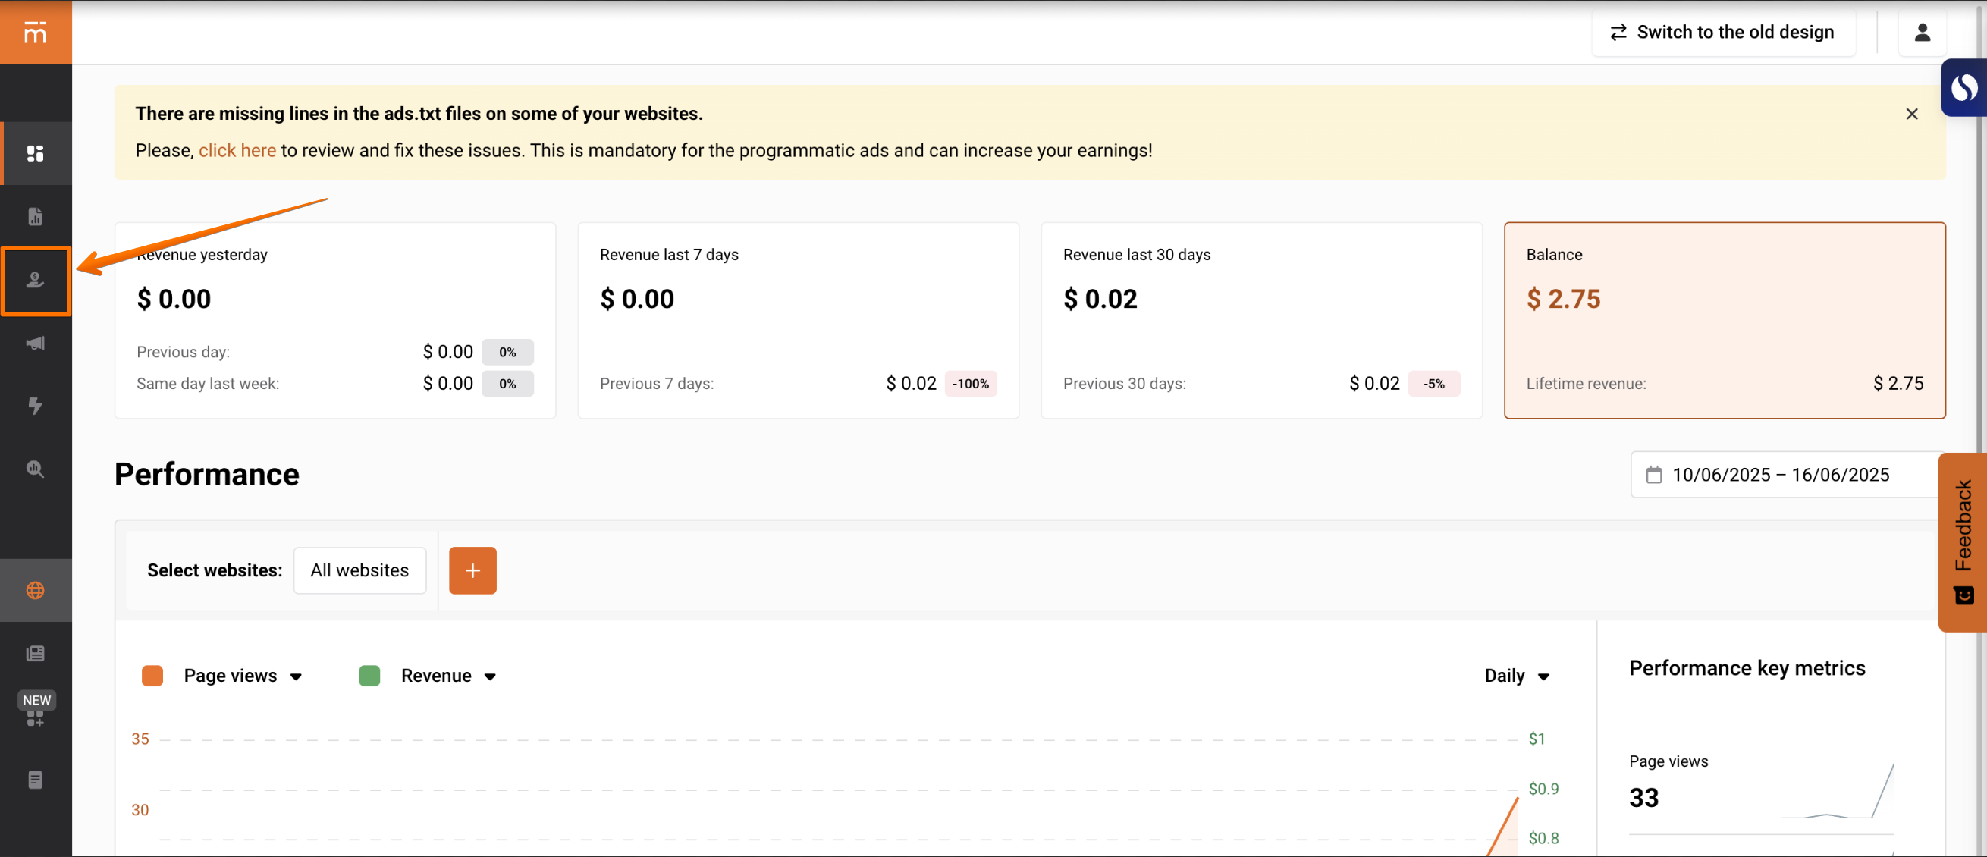Follow the 'click here' ads.txt link
This screenshot has width=1987, height=857.
237,150
